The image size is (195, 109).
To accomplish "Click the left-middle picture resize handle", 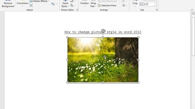I will coord(67,60).
